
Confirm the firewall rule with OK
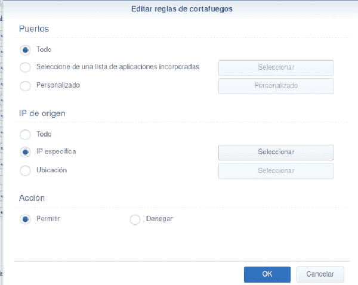click(x=267, y=274)
